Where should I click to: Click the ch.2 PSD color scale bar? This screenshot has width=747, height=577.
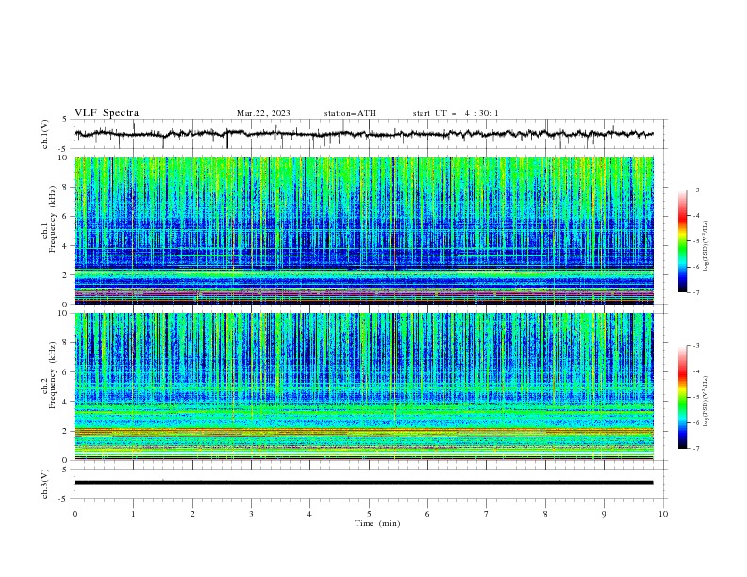point(682,397)
